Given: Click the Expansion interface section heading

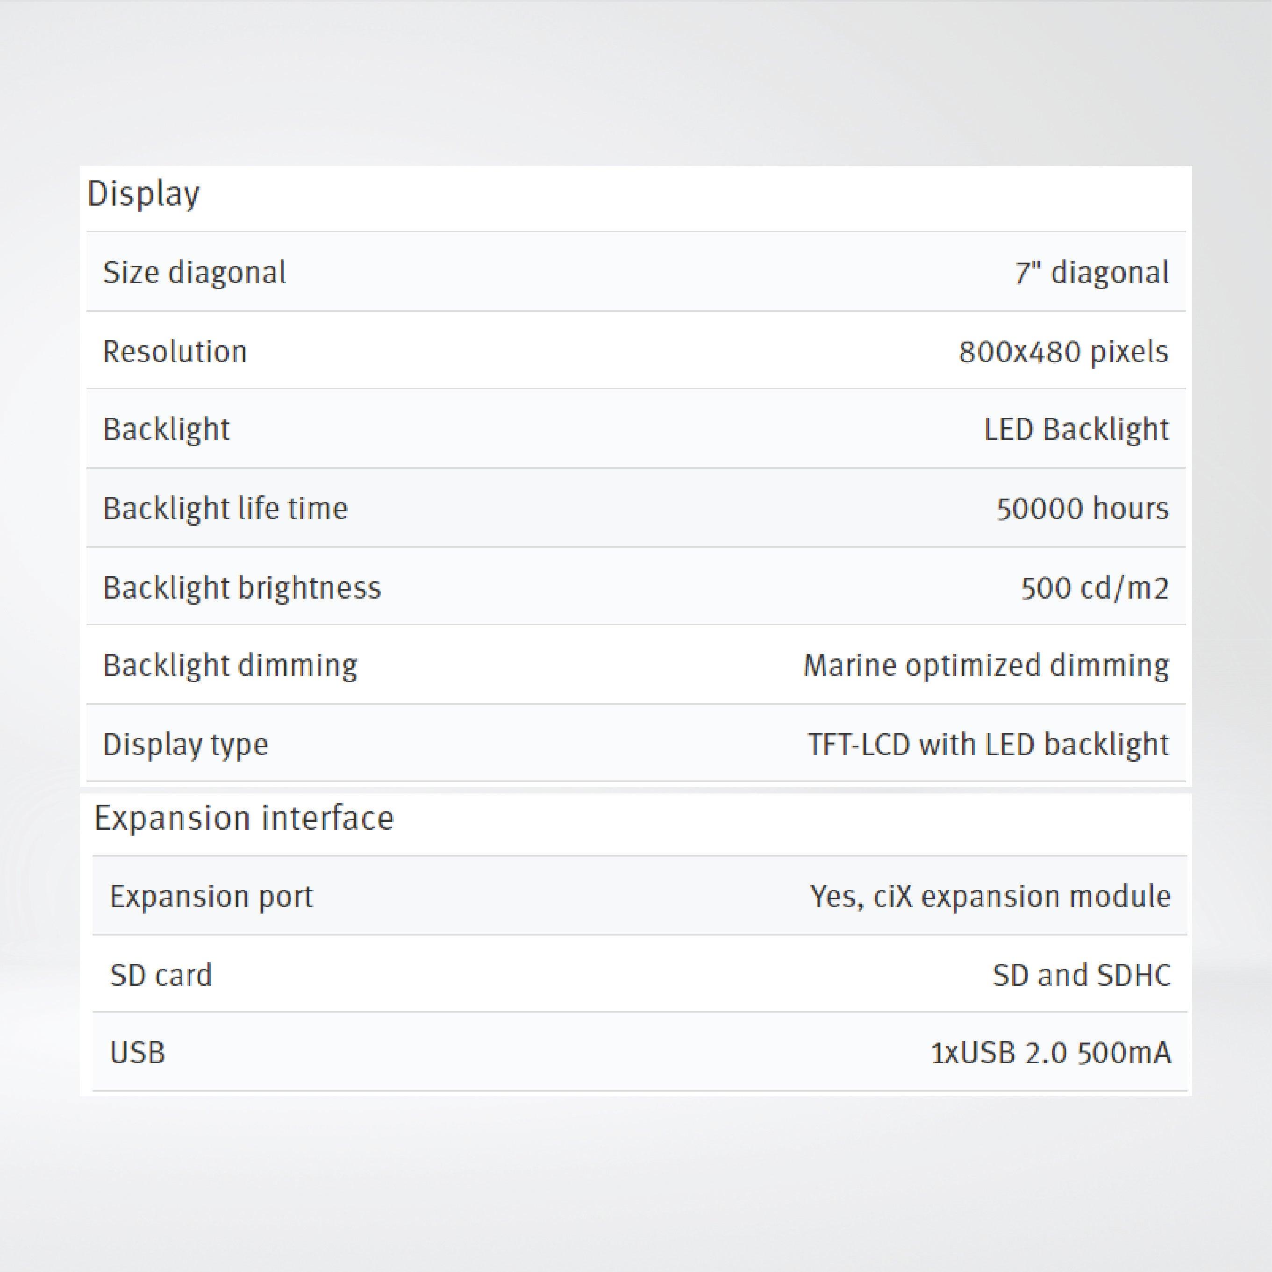Looking at the screenshot, I should (x=243, y=818).
